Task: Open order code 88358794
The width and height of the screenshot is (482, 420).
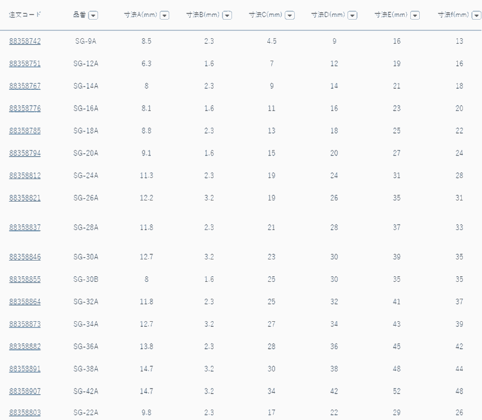Action: click(25, 153)
